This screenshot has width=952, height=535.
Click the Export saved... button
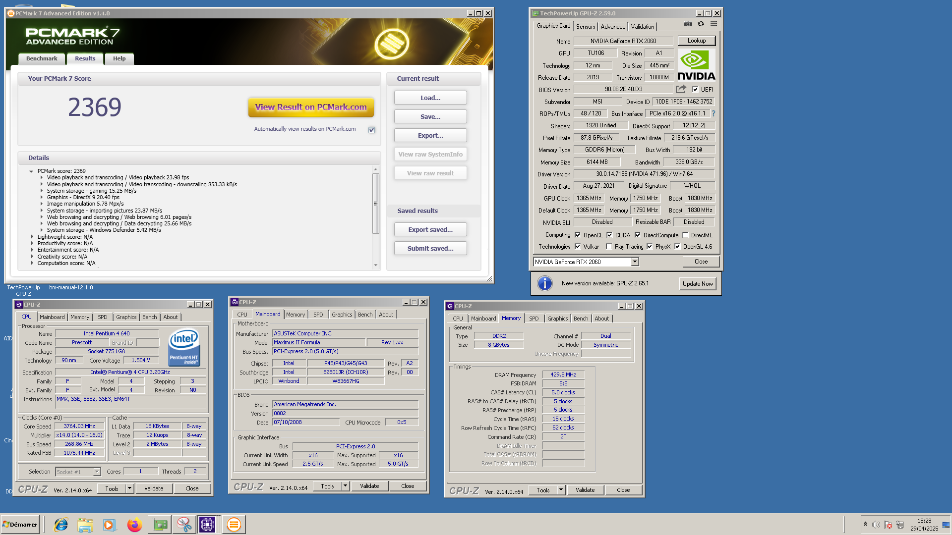pos(430,230)
